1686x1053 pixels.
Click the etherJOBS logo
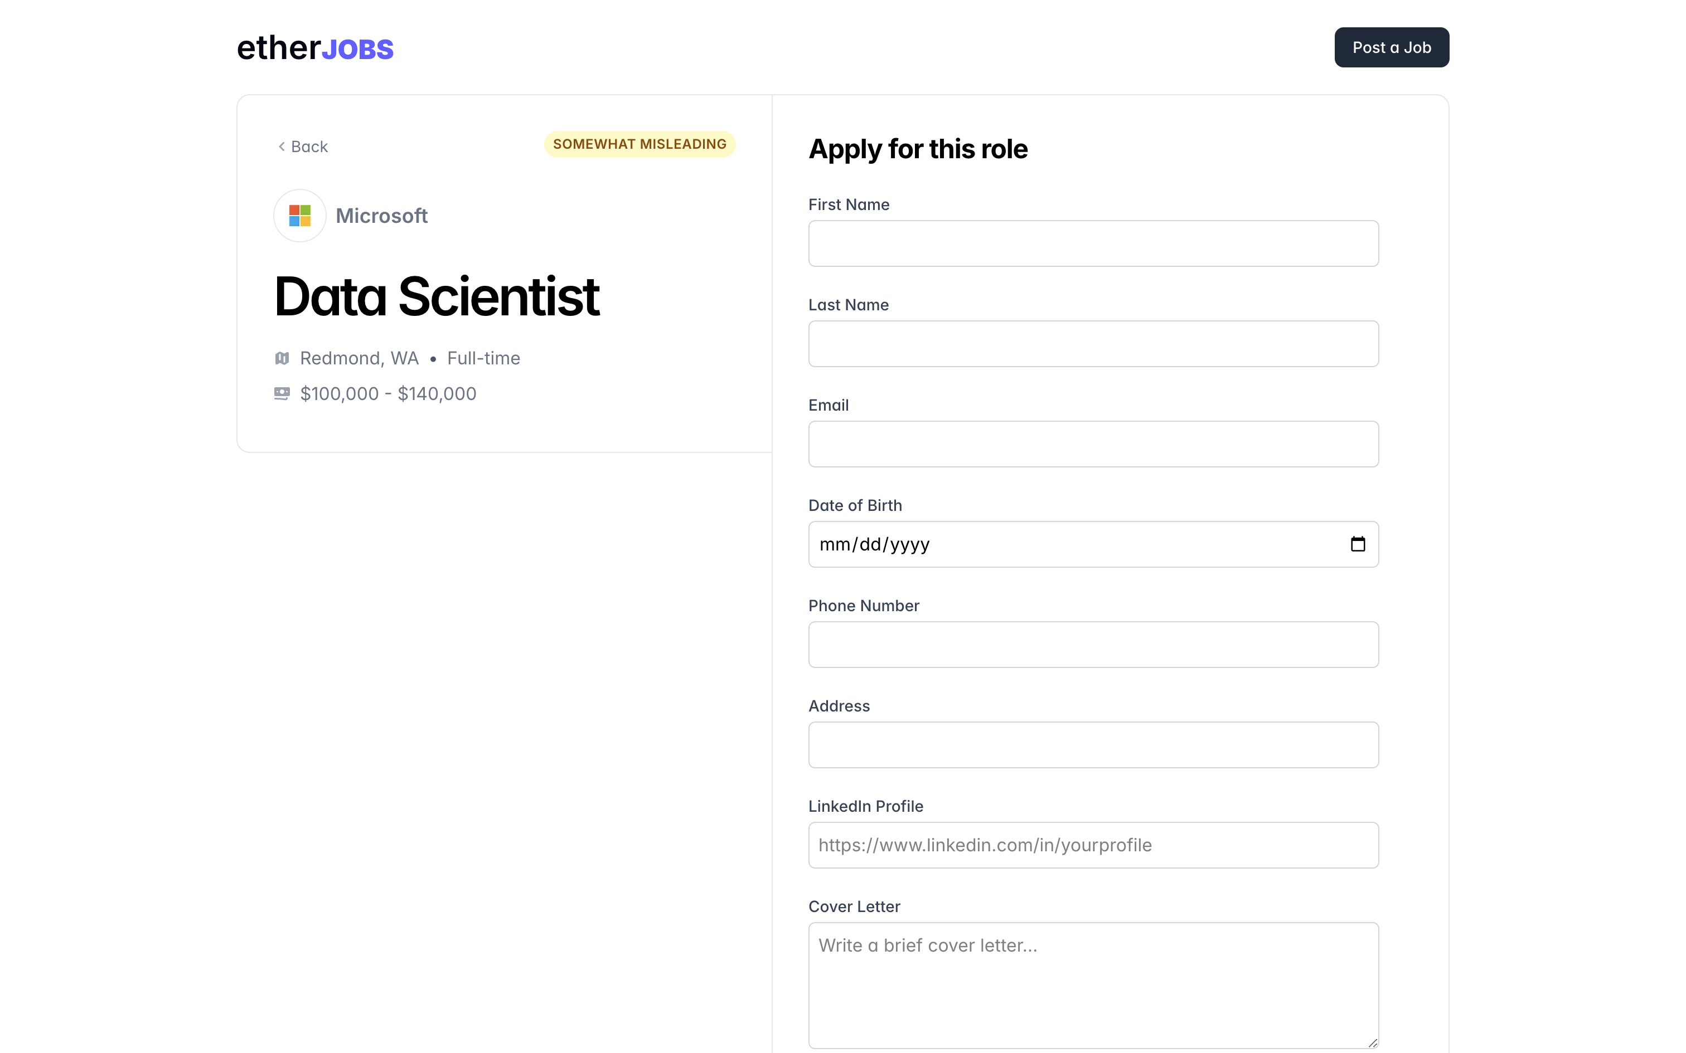coord(315,48)
